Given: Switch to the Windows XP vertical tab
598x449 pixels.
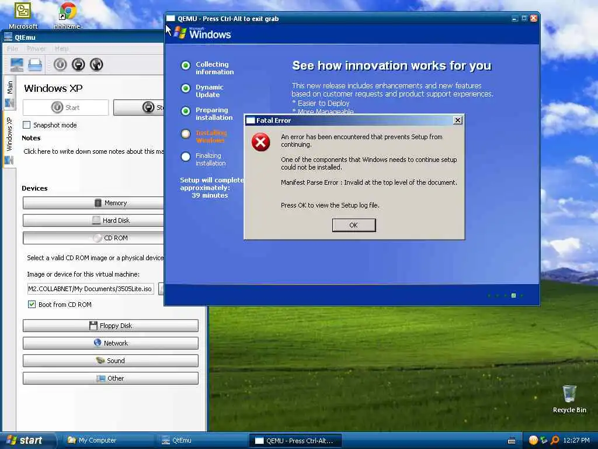Looking at the screenshot, I should coord(9,140).
